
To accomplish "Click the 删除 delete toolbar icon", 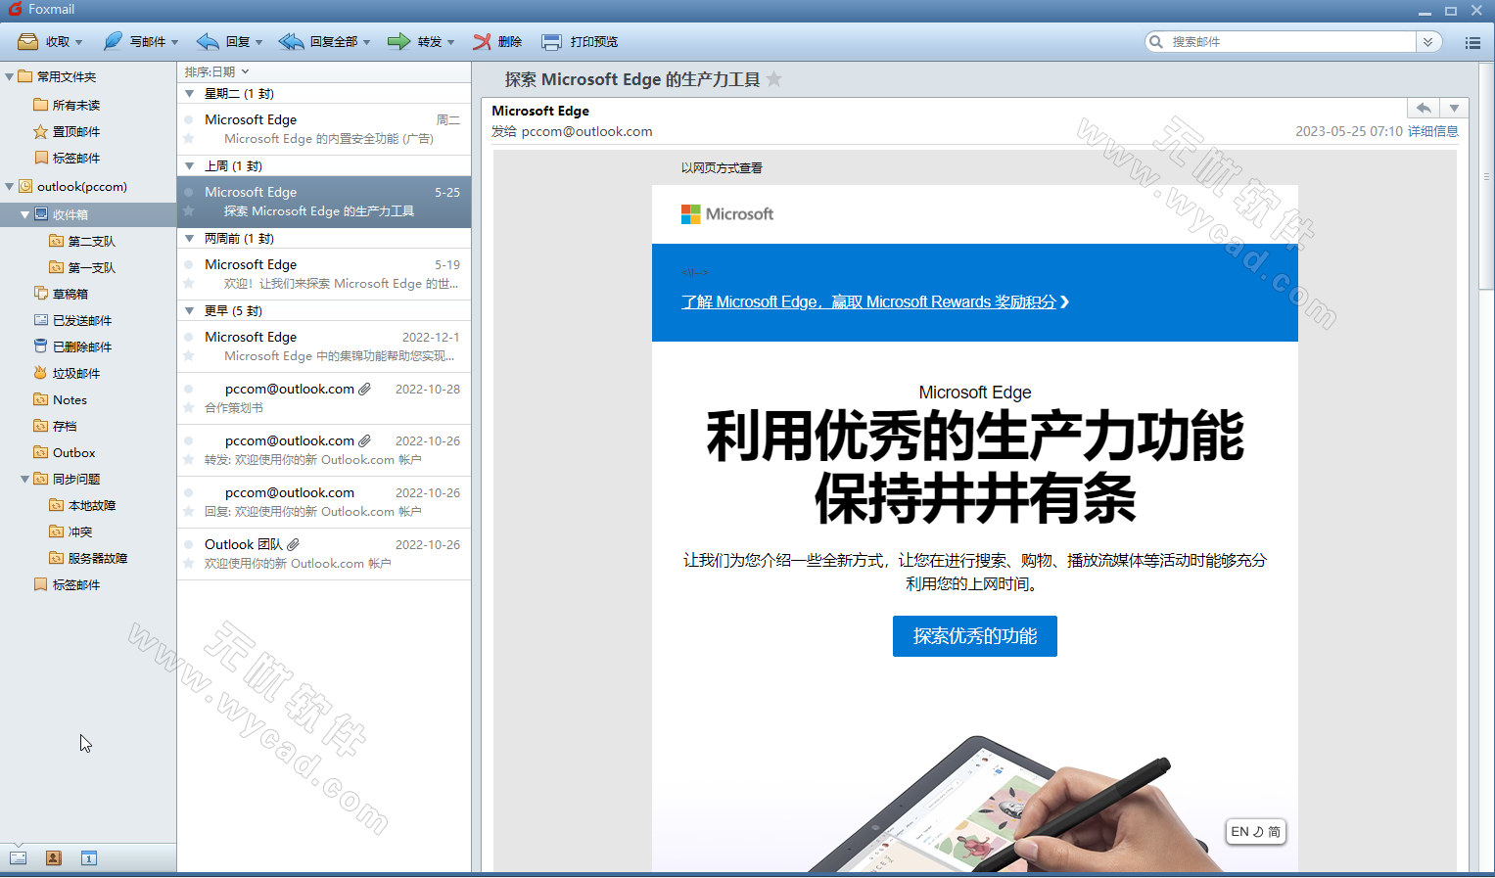I will click(x=484, y=41).
